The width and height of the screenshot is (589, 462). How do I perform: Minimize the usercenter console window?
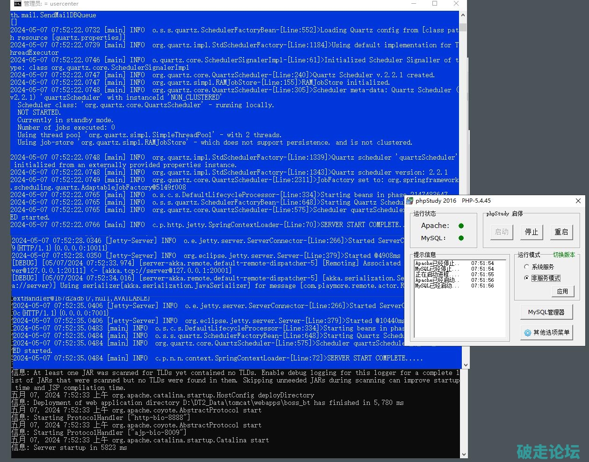point(413,4)
